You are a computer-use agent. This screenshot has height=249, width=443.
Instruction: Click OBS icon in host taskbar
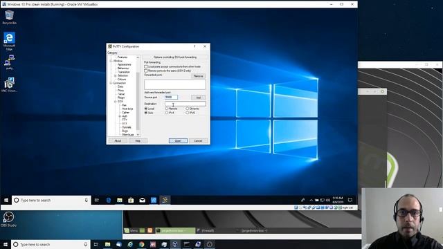coord(209,244)
